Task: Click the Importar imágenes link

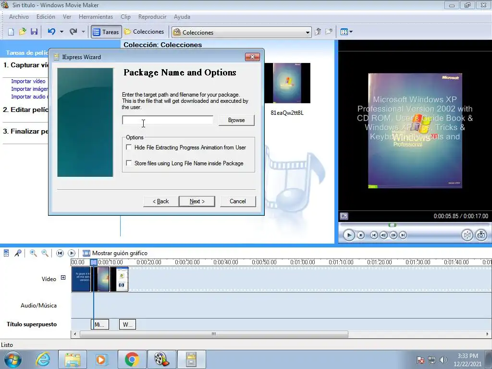Action: click(29, 89)
